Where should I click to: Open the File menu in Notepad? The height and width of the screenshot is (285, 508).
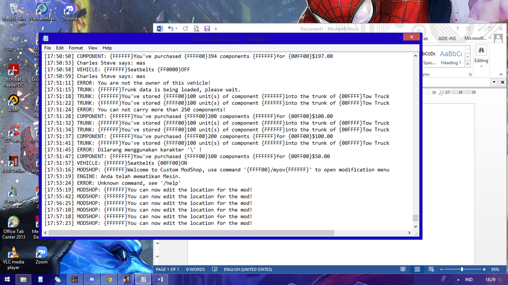point(48,48)
